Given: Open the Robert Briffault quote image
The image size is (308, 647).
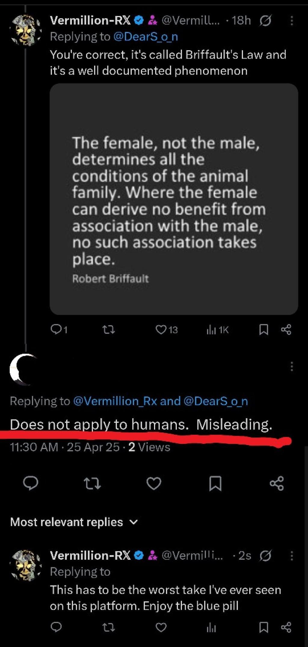Looking at the screenshot, I should (x=174, y=199).
